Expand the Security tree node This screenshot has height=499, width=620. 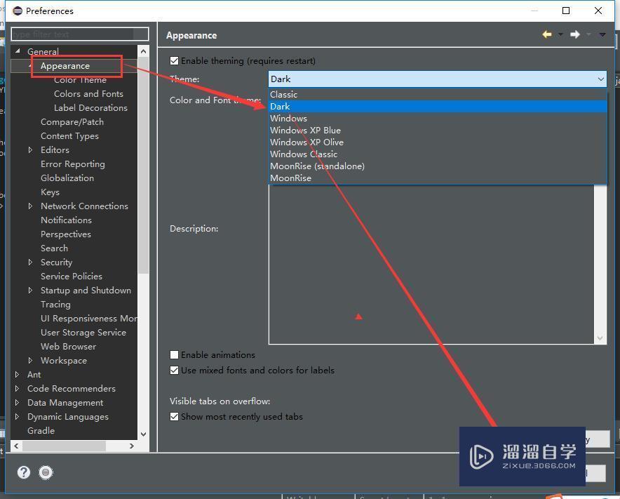click(x=30, y=262)
